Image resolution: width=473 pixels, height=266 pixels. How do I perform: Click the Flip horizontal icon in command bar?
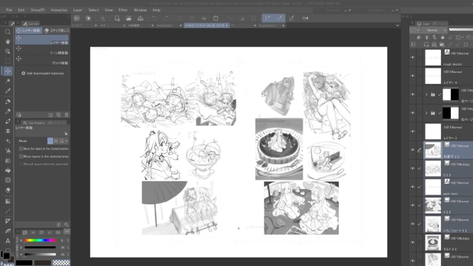pyautogui.click(x=305, y=18)
